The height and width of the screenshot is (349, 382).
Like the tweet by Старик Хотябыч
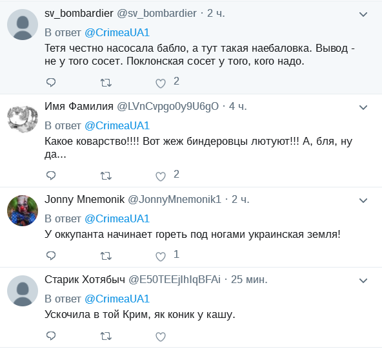pos(161,337)
